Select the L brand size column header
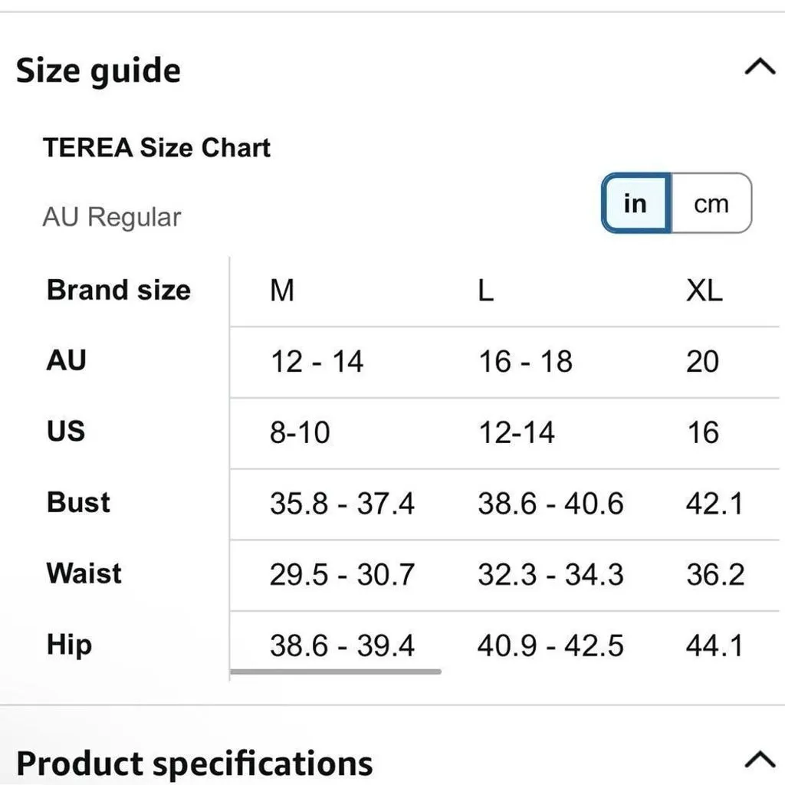Image resolution: width=785 pixels, height=785 pixels. (x=485, y=290)
